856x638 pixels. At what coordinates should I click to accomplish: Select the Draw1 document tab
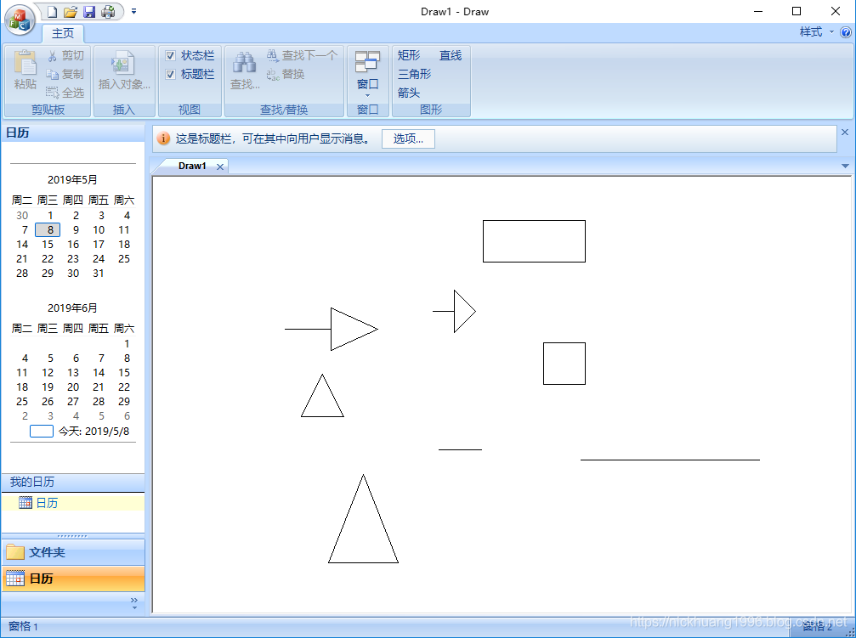click(x=192, y=166)
